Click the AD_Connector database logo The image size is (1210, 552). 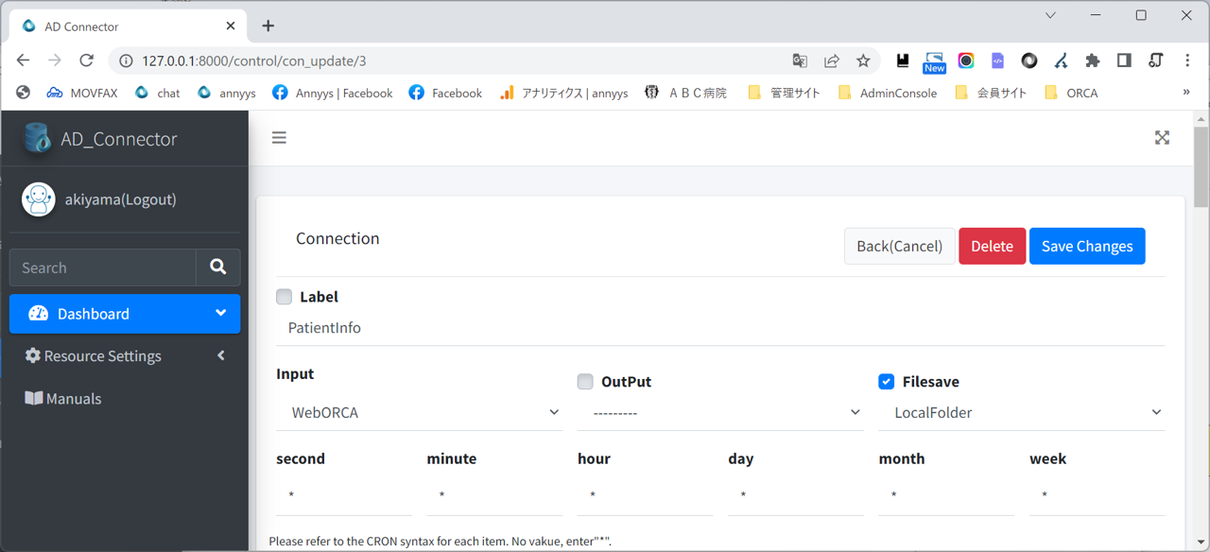click(38, 139)
